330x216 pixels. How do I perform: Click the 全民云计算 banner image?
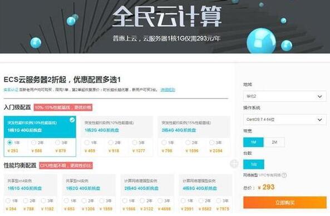pos(165,27)
